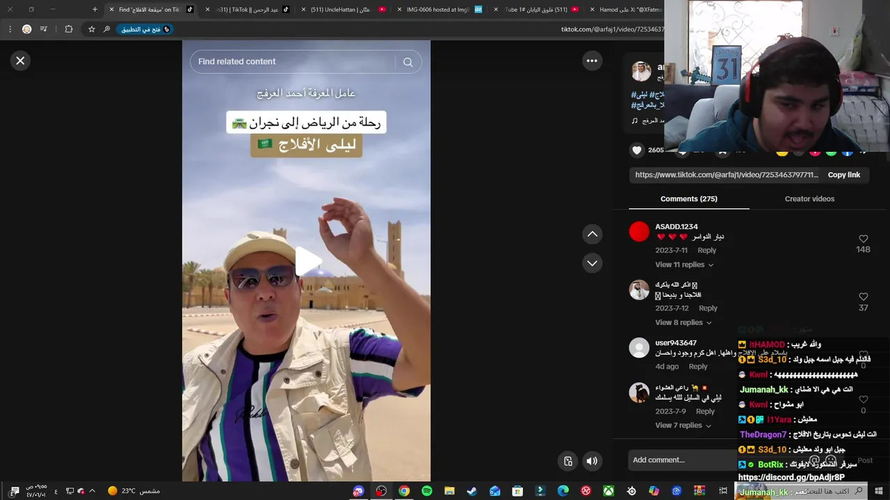Open Spotify from the taskbar

pos(427,491)
